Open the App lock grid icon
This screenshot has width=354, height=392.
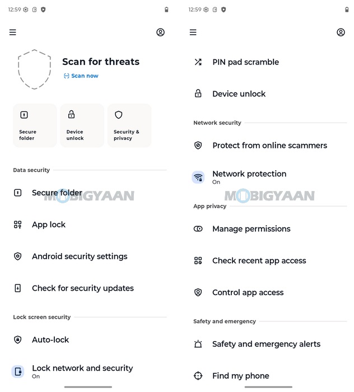[18, 225]
